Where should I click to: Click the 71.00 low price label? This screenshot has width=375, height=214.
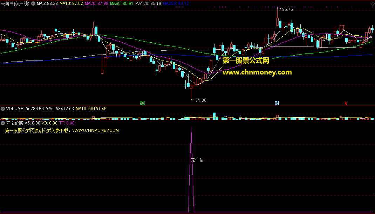(x=201, y=100)
